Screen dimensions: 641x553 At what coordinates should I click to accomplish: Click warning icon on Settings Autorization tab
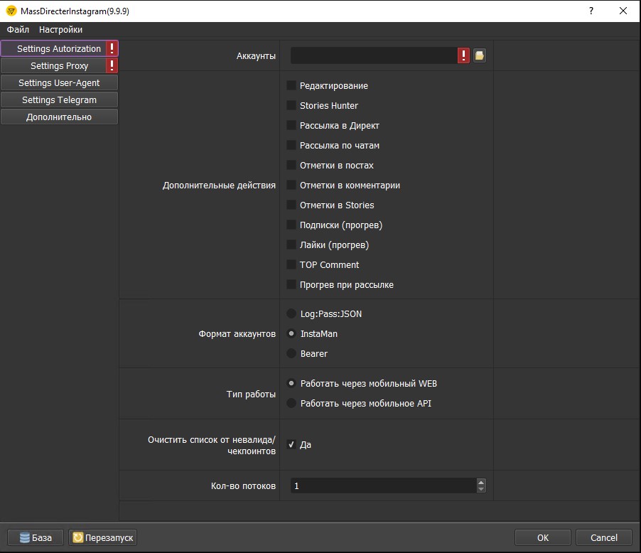[x=112, y=48]
